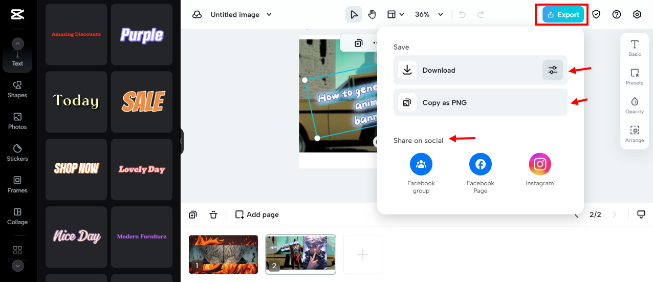The image size is (653, 282).
Task: Choose the Lovely Day text style
Action: point(142,169)
